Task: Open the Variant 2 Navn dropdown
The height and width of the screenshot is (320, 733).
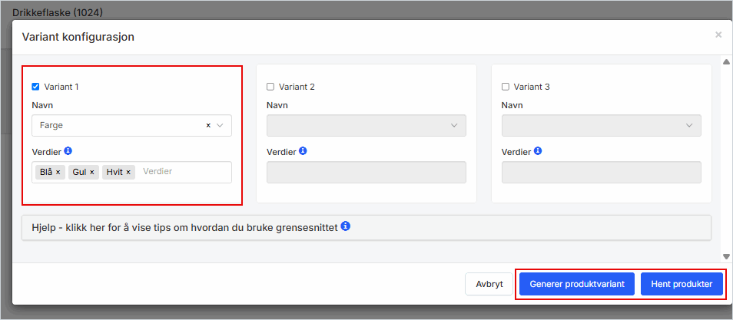Action: (366, 126)
